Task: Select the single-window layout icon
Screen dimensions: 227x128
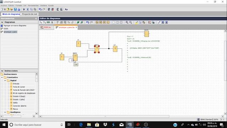Action: click(114, 22)
